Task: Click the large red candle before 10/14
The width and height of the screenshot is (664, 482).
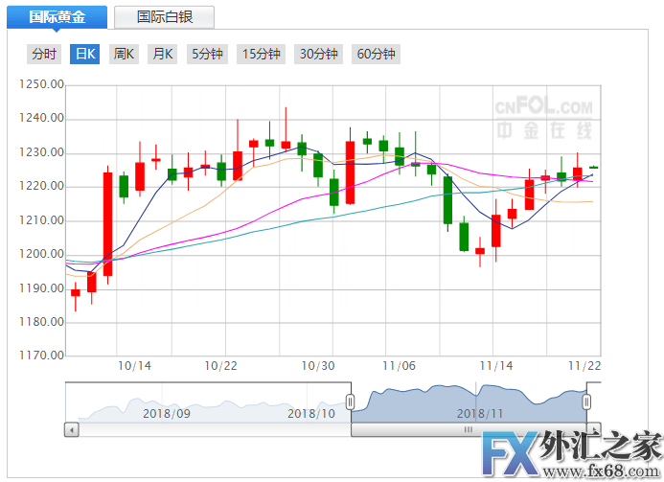Action: click(x=108, y=223)
